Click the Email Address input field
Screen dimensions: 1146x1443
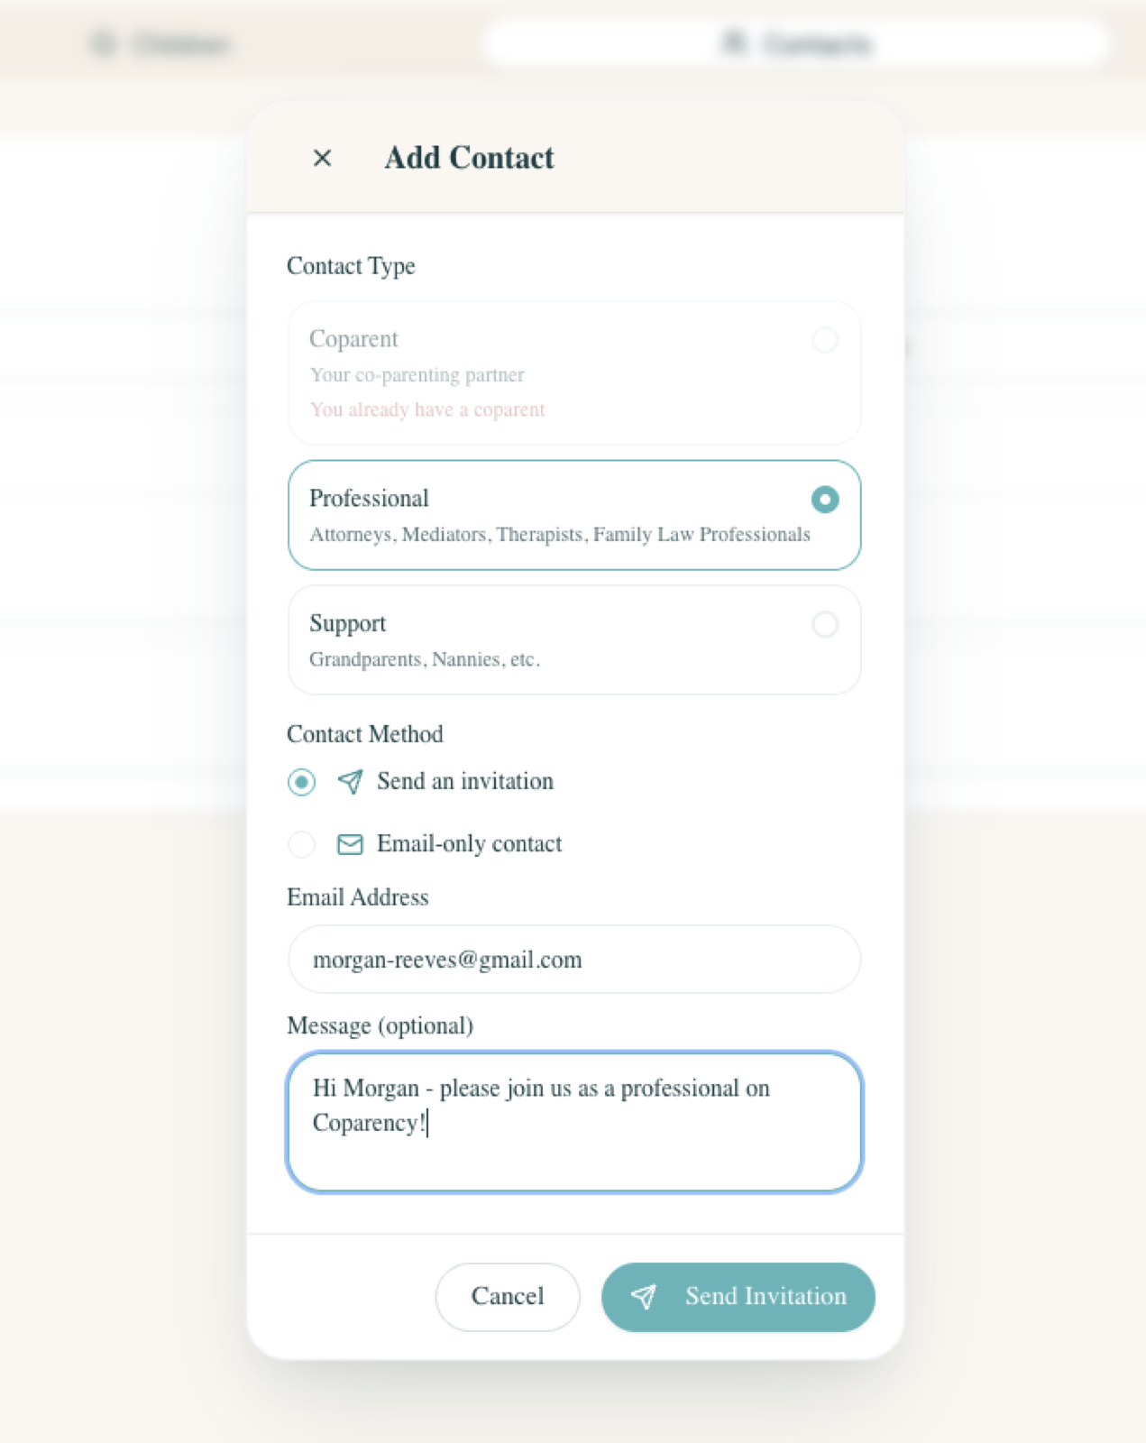[x=574, y=960]
